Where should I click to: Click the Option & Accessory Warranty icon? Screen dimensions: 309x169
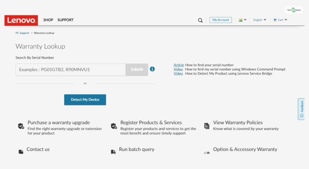(x=207, y=153)
